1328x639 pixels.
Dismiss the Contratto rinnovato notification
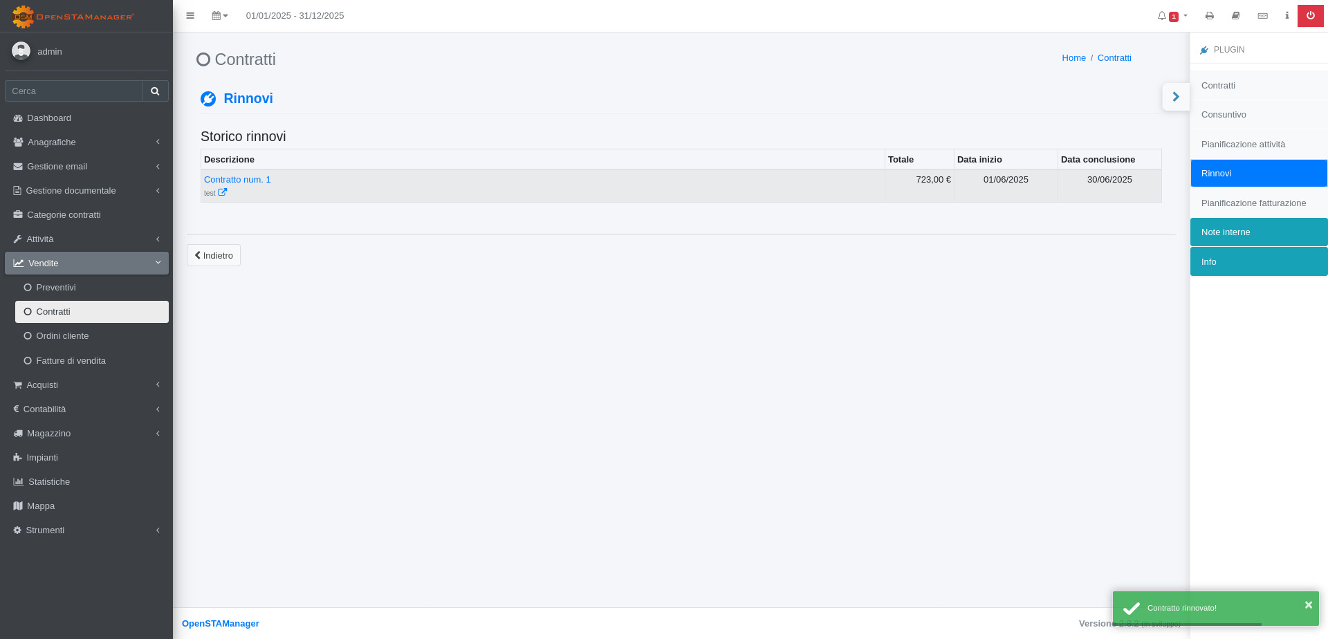(1308, 605)
